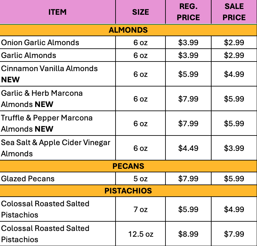The image size is (257, 246).
Task: Click the ITEM column header
Action: point(58,12)
